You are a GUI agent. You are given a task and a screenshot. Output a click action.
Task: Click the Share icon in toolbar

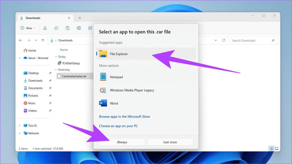coord(90,28)
